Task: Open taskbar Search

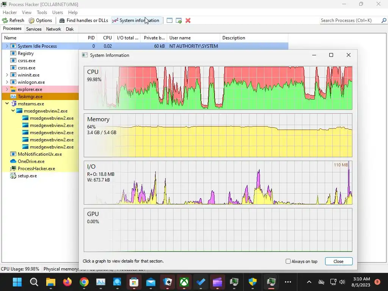Action: point(34,282)
